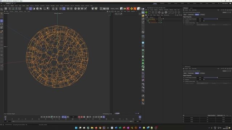Open File Explorer from the taskbar
The image size is (232, 130).
tap(92, 128)
